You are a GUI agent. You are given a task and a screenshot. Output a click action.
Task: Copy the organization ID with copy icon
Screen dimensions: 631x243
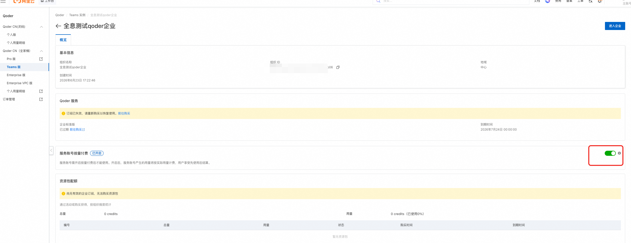[x=338, y=67]
